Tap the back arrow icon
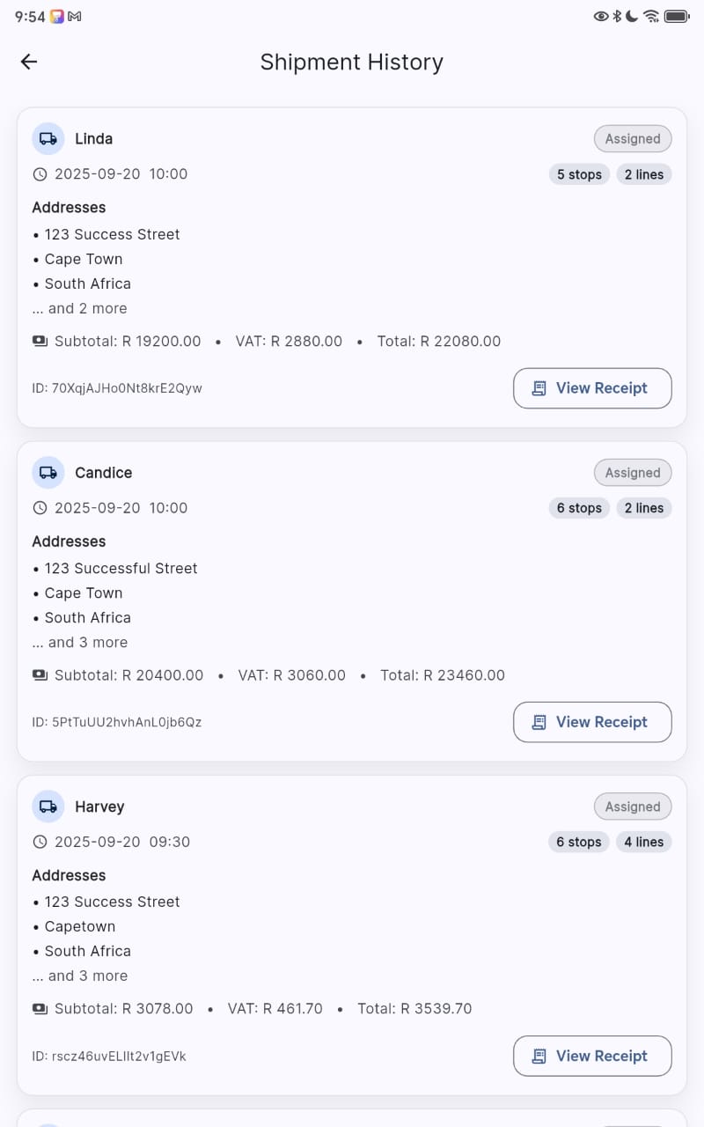704x1127 pixels. point(29,62)
